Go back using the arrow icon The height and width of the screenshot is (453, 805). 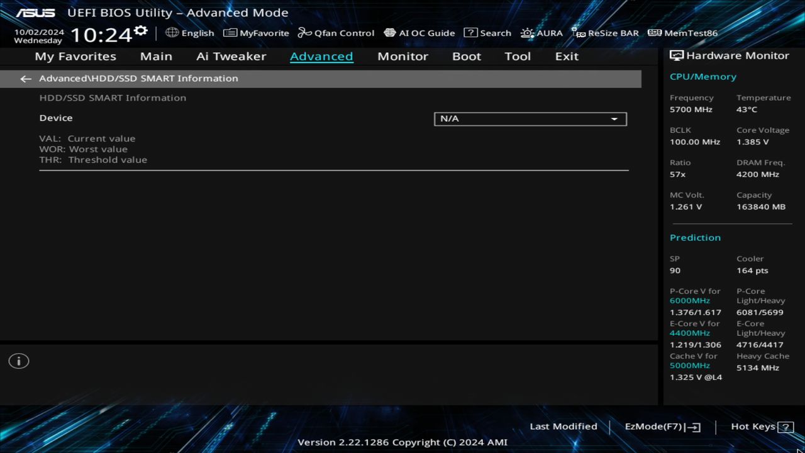[25, 78]
